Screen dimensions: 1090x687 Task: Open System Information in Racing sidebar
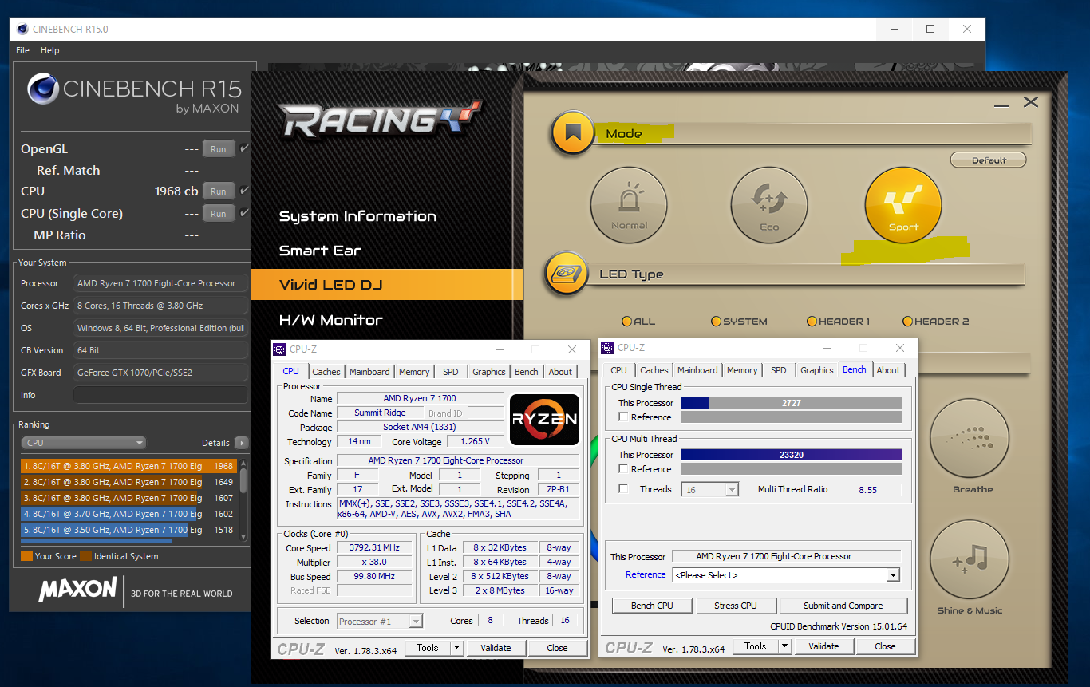pyautogui.click(x=357, y=216)
